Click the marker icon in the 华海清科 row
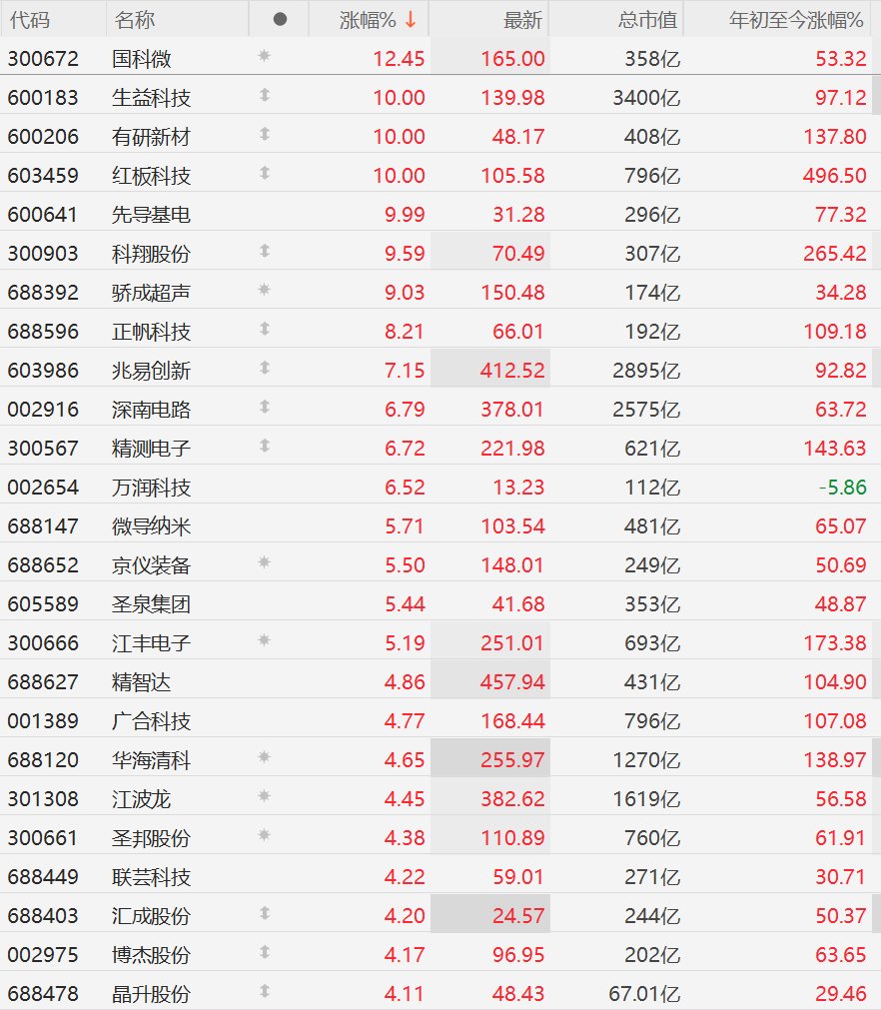Image resolution: width=881 pixels, height=1010 pixels. click(264, 757)
